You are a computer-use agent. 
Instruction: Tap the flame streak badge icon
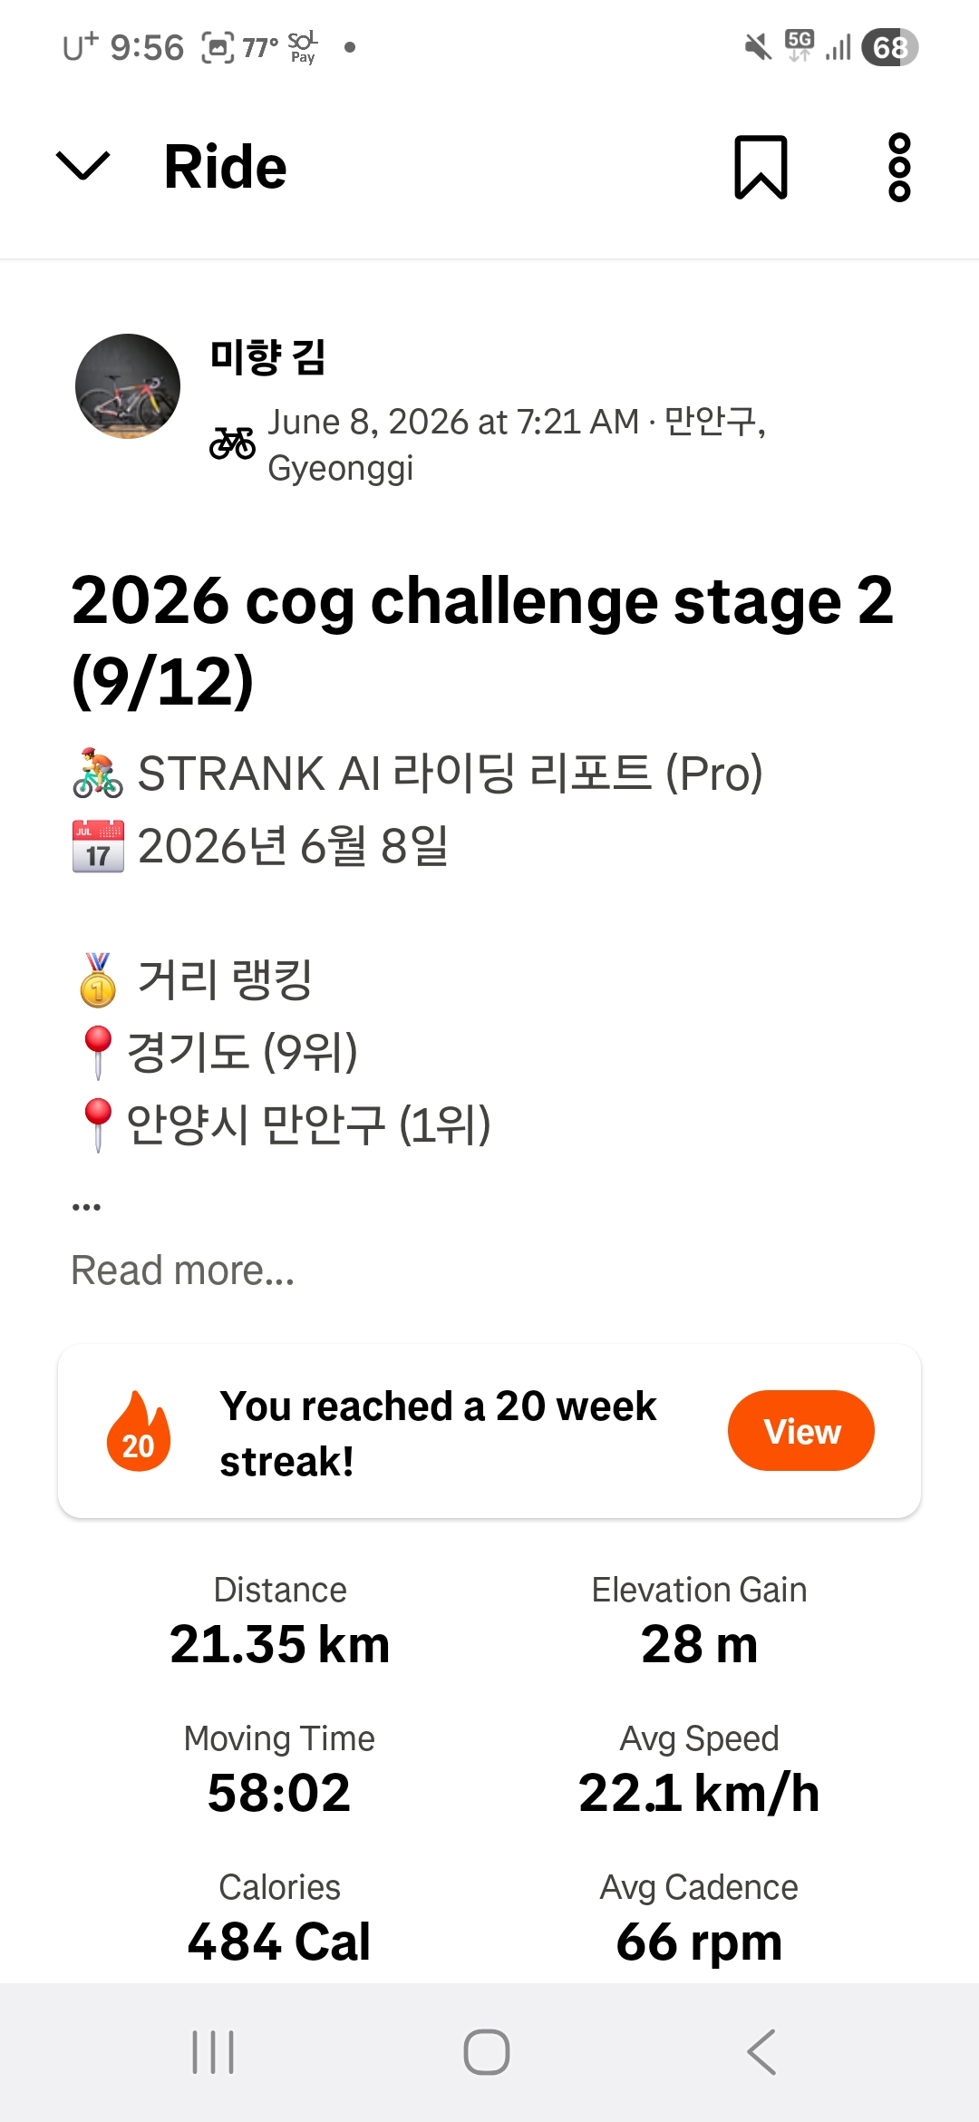[138, 1431]
